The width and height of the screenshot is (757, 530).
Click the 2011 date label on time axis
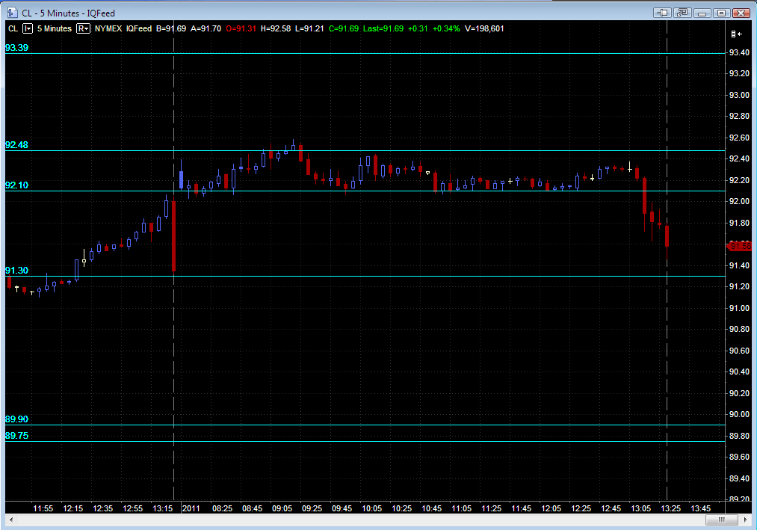pyautogui.click(x=191, y=508)
